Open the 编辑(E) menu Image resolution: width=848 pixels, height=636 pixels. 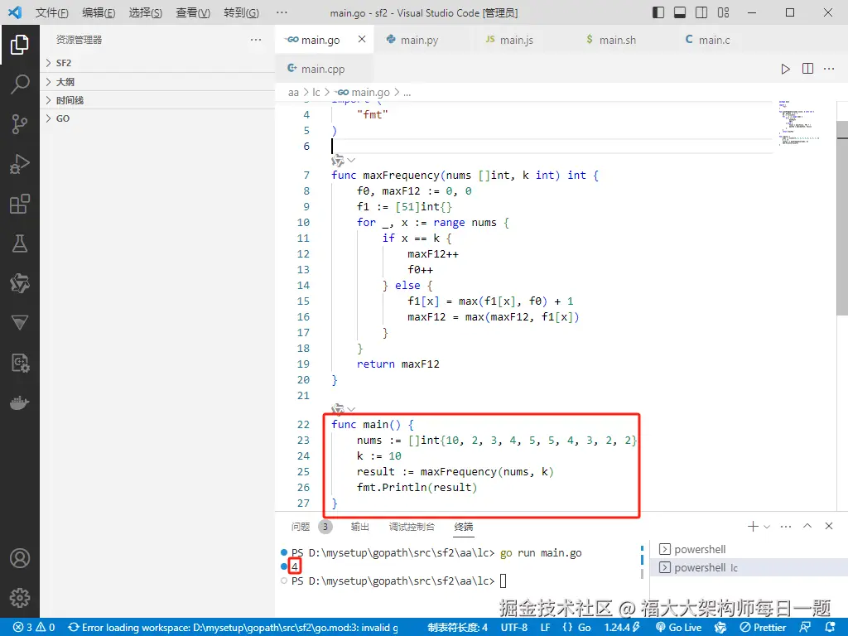click(99, 12)
